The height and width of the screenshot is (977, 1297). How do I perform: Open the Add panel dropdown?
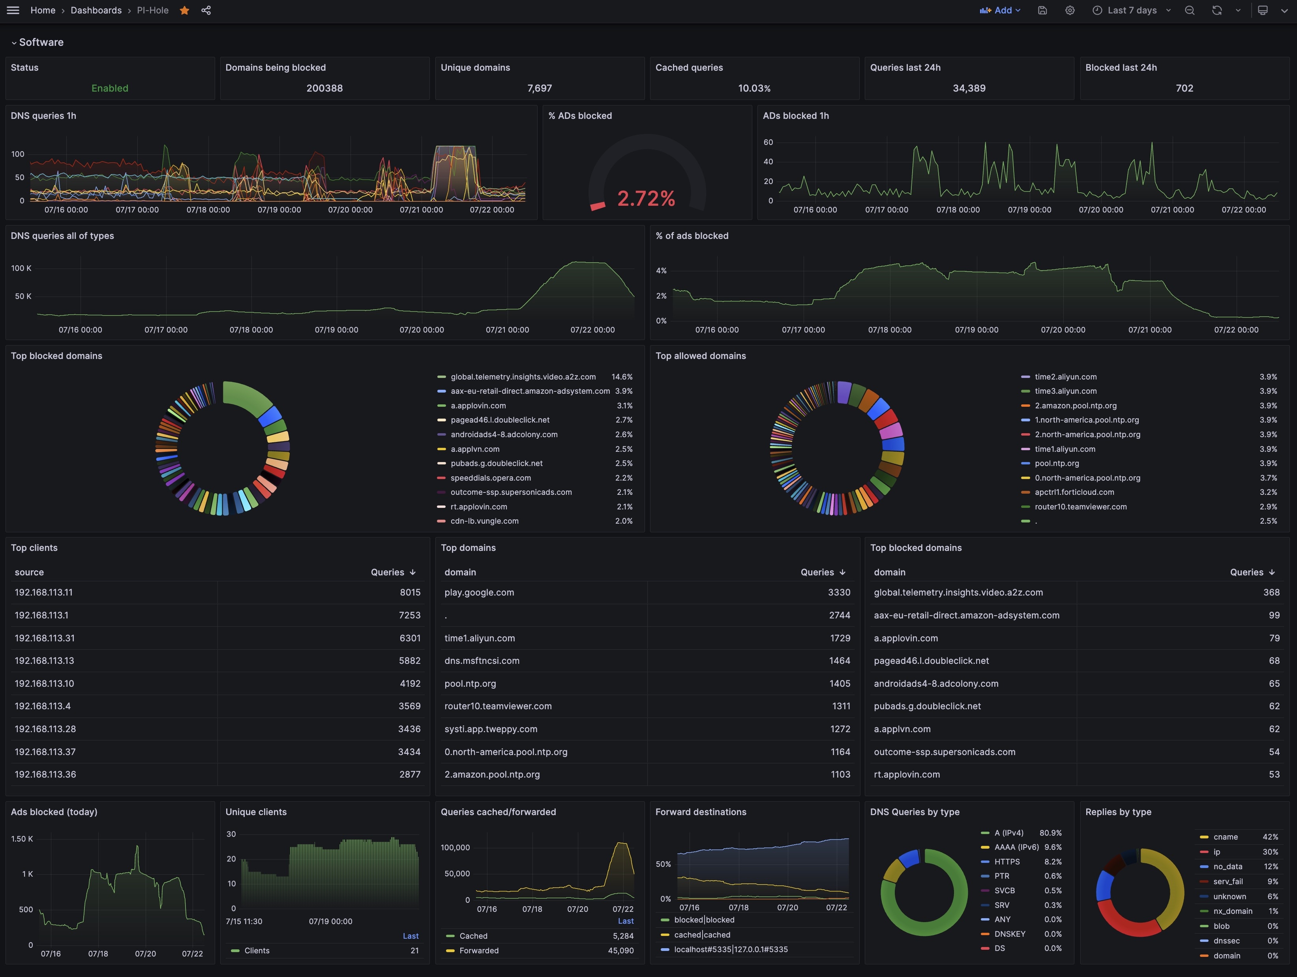[1000, 10]
